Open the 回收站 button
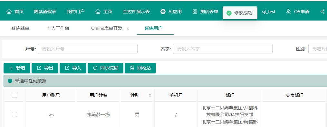Viewport: 327px width, 127px height. pyautogui.click(x=140, y=68)
